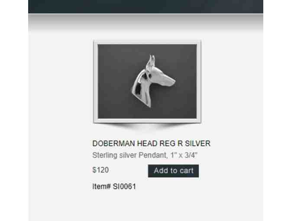Select the DOBERMAN HEAD REG R SILVER title

(x=151, y=143)
